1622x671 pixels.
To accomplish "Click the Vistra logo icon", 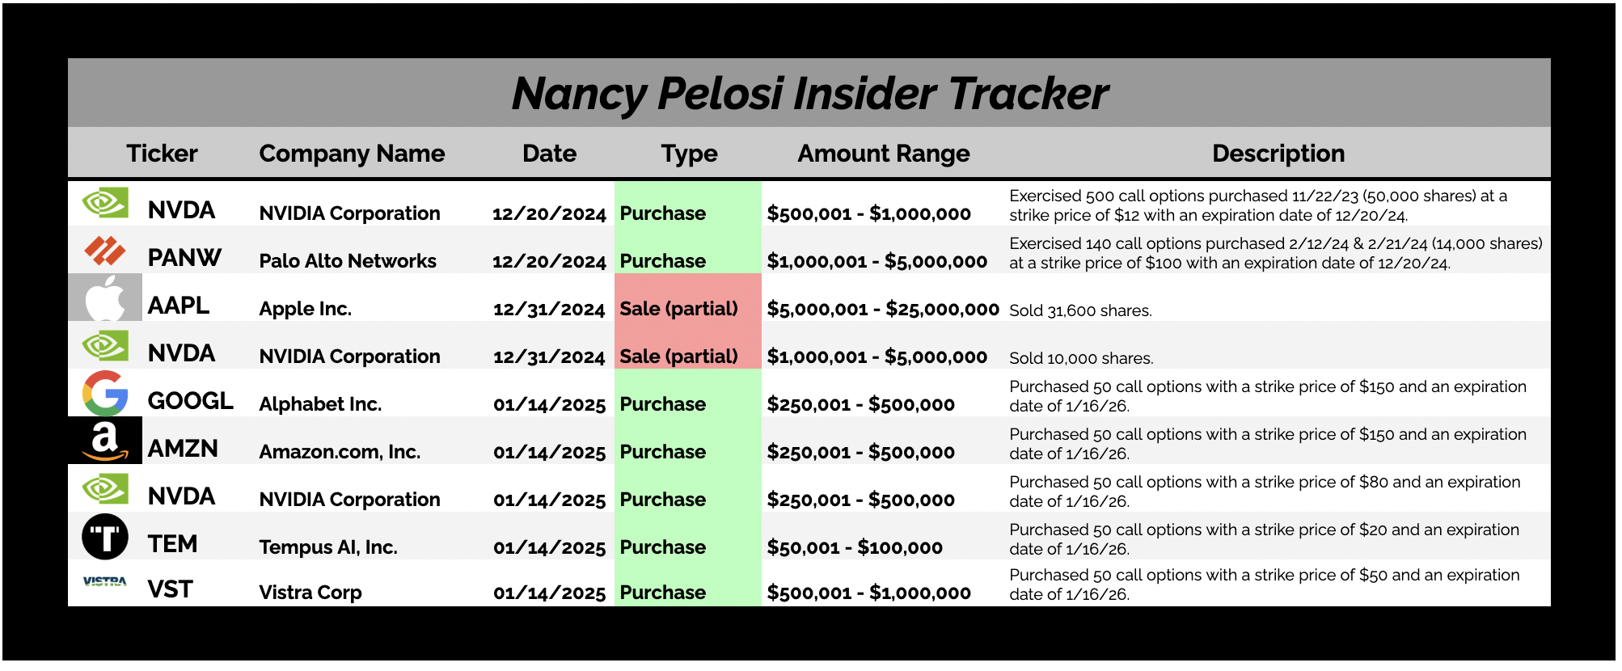I will tap(105, 582).
